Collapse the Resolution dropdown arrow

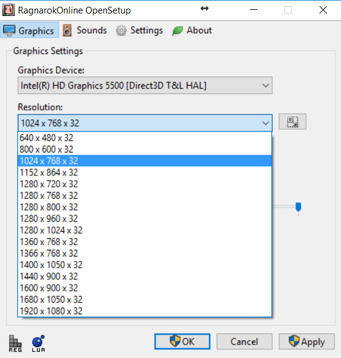pyautogui.click(x=265, y=123)
